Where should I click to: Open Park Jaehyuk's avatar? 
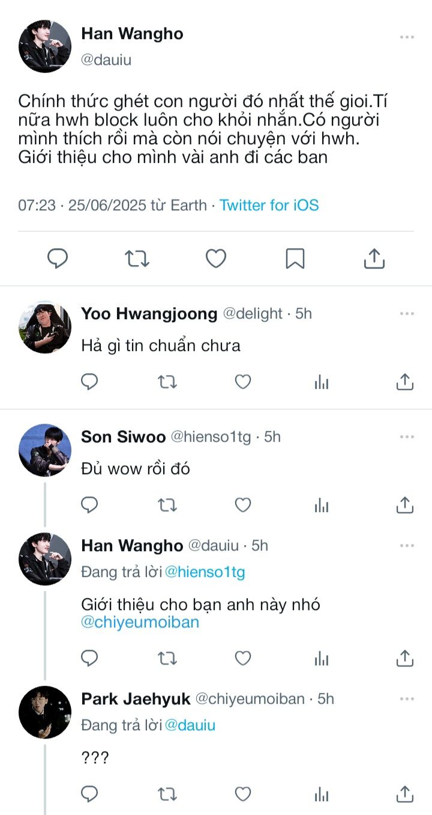(45, 712)
